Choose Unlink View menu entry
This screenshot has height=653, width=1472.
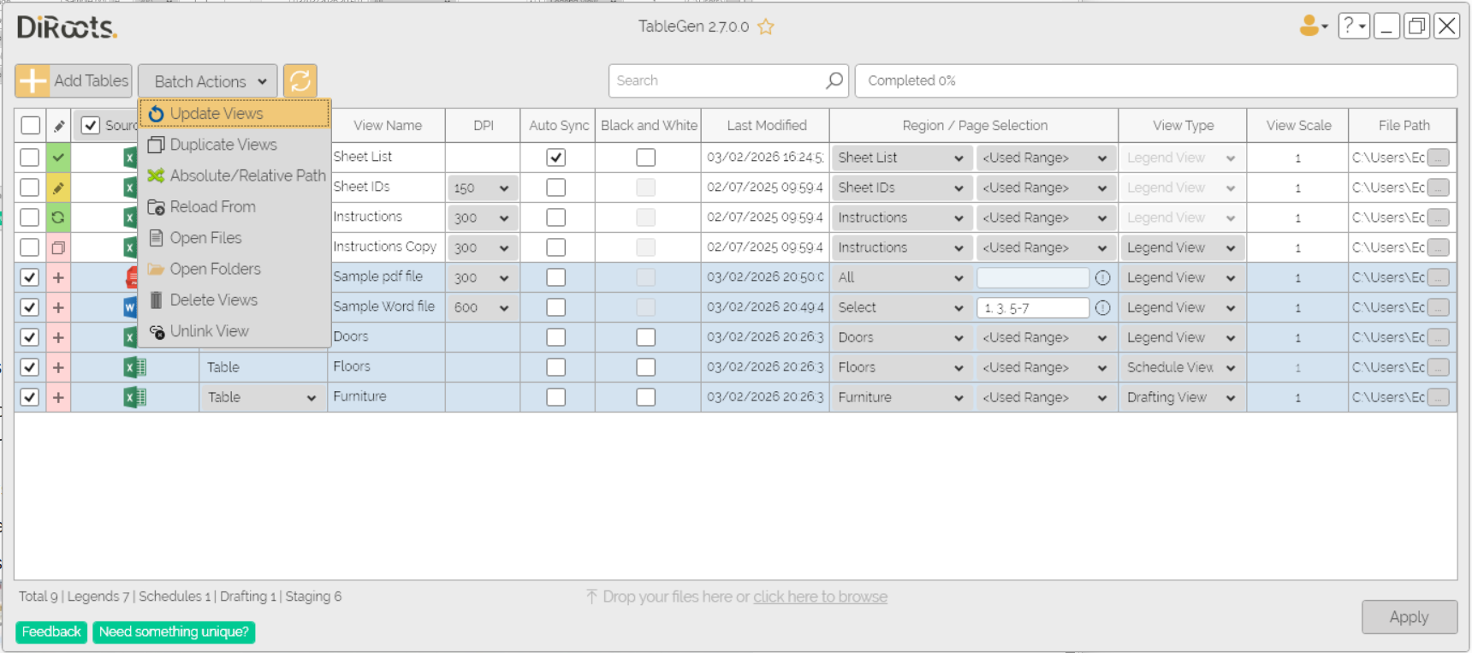pyautogui.click(x=234, y=330)
